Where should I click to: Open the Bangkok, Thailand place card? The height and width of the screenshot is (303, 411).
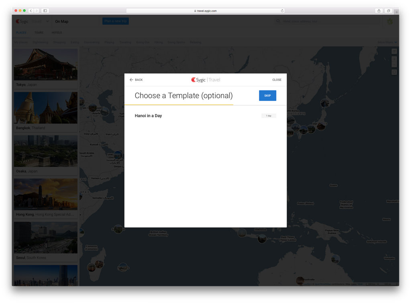[46, 112]
